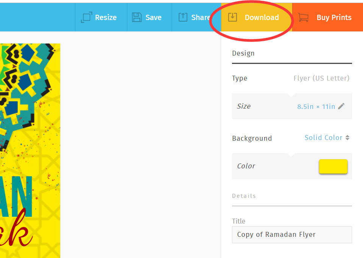Click the Buy Prints shopping cart icon
This screenshot has width=363, height=258.
[x=303, y=17]
